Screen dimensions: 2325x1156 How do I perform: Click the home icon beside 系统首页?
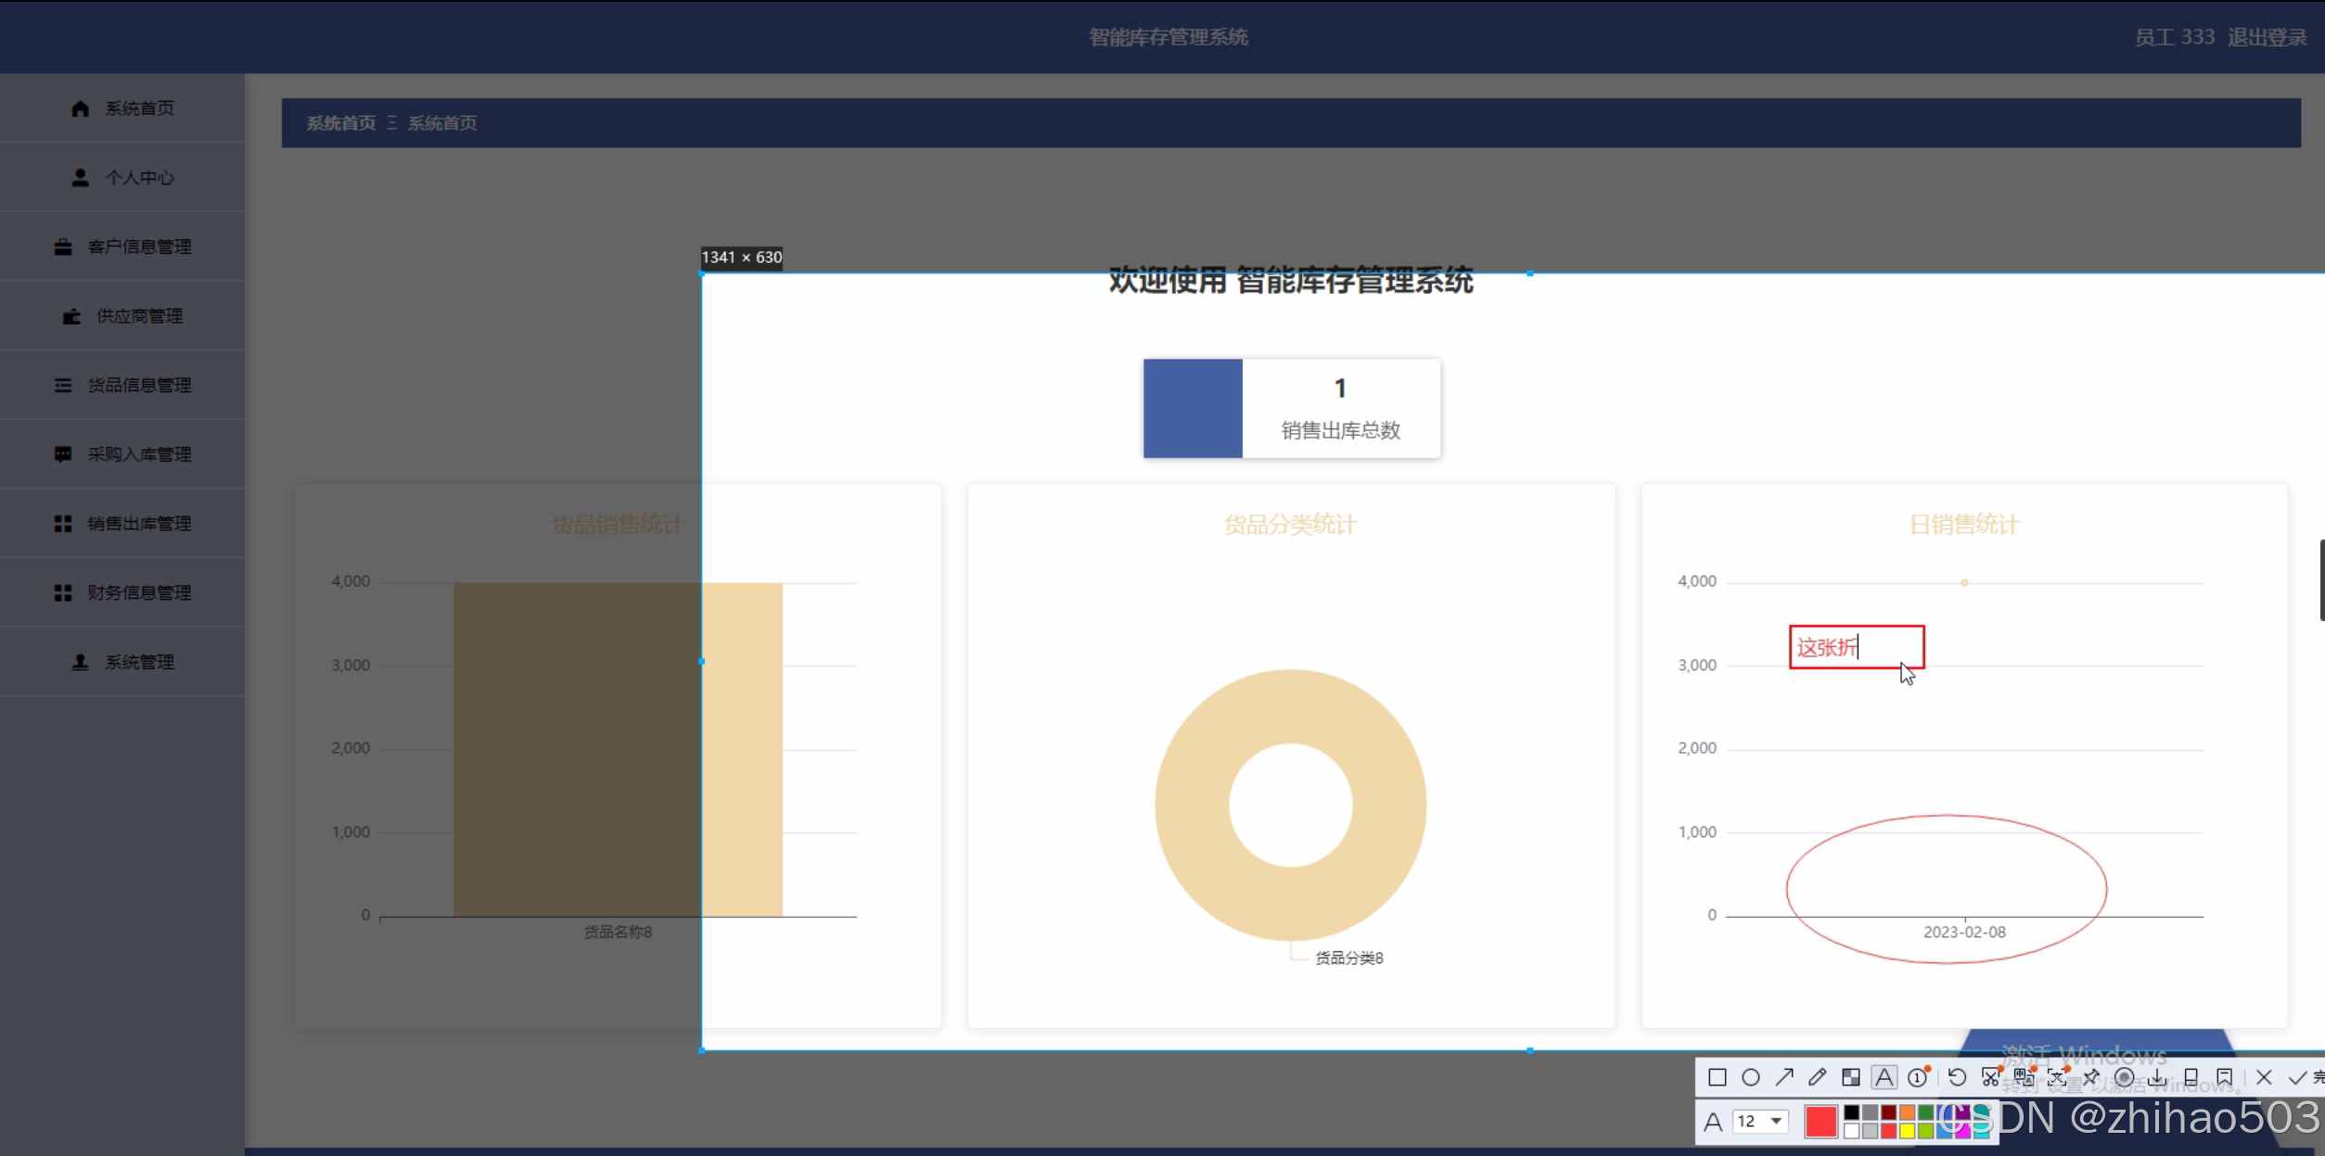tap(80, 108)
